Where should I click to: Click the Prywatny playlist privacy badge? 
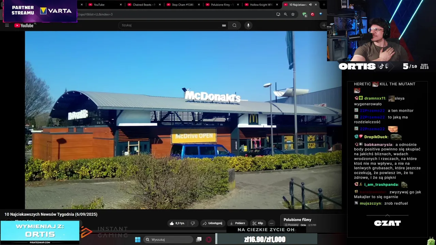[x=292, y=225]
